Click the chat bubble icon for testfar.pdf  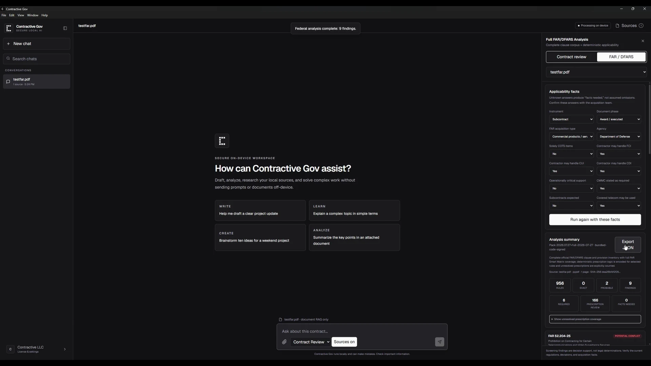pyautogui.click(x=8, y=82)
